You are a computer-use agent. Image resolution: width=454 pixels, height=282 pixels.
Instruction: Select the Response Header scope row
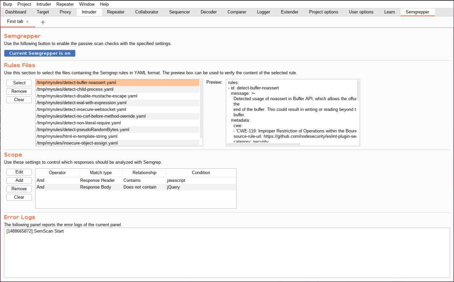(x=136, y=180)
